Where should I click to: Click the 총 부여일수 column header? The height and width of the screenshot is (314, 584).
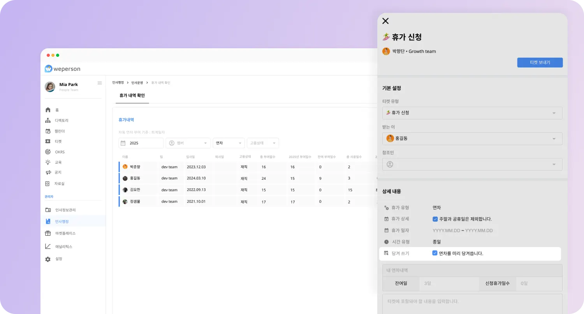(x=267, y=157)
